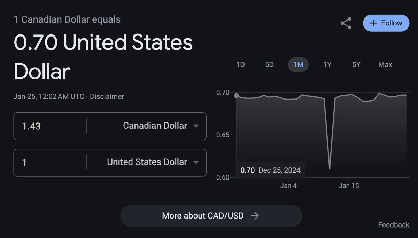Click the Jan 15 date axis label

point(349,186)
